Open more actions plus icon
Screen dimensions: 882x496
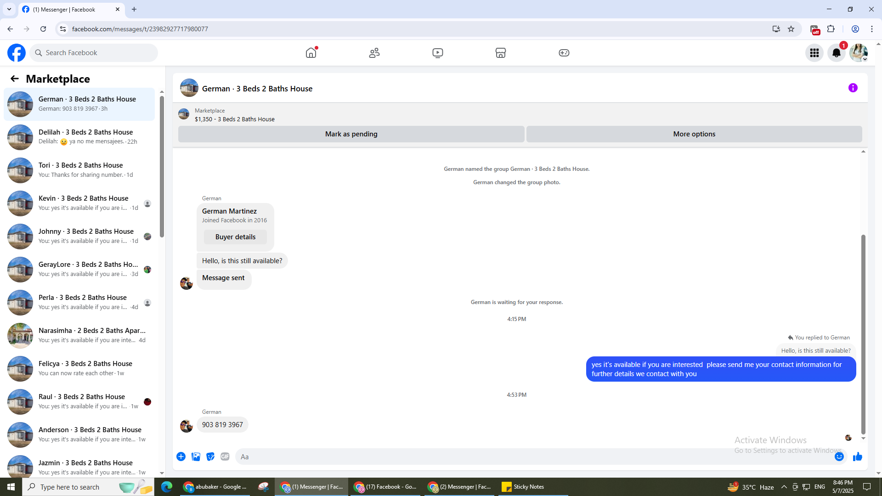181,457
